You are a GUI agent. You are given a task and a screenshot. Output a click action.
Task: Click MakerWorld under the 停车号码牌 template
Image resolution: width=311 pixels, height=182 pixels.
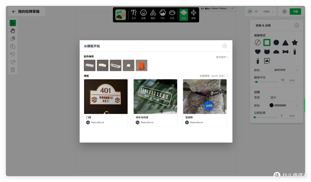(x=147, y=122)
